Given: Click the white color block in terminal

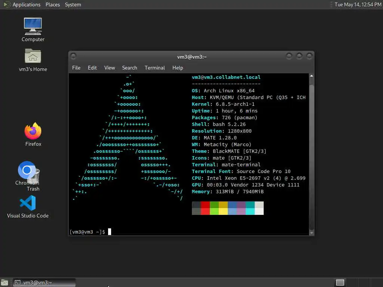Looking at the screenshot, I should [x=259, y=212].
